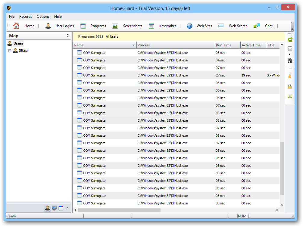The width and height of the screenshot is (303, 227).
Task: Click the vertical scrollbar thumb
Action: (x=282, y=168)
